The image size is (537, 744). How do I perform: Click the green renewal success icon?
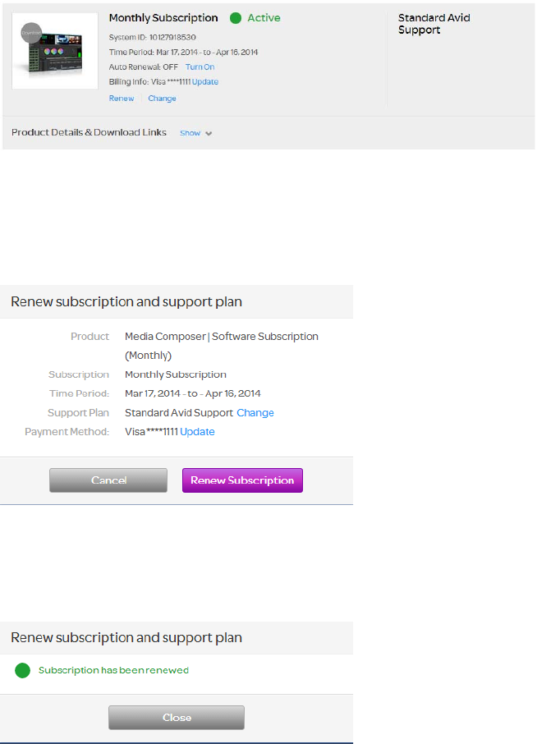click(x=23, y=671)
